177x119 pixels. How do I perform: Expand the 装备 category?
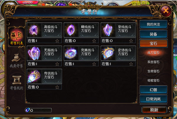[153, 34]
